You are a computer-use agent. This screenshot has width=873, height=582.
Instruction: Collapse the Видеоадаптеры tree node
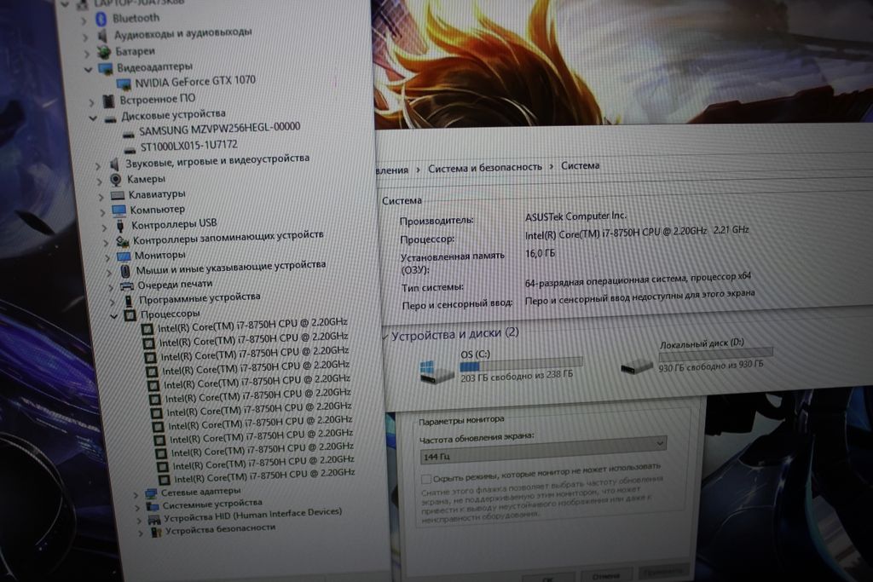pyautogui.click(x=89, y=68)
